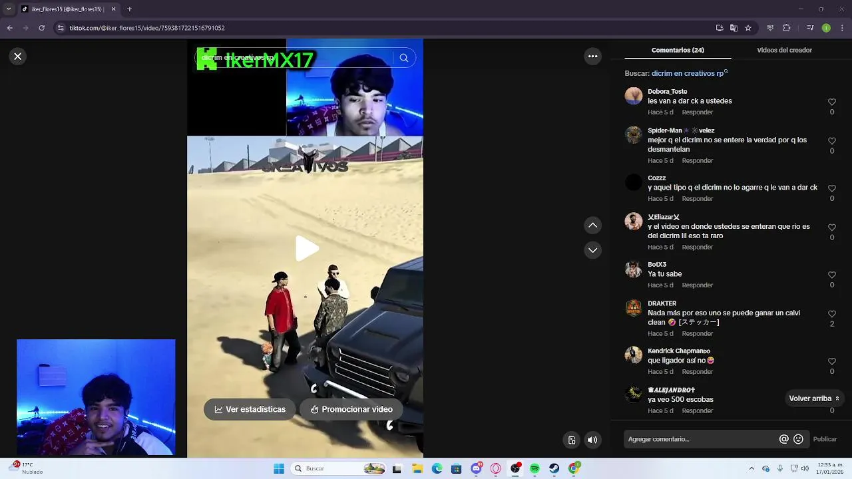Click Publicar to post comment
This screenshot has height=479, width=852.
[x=825, y=439]
